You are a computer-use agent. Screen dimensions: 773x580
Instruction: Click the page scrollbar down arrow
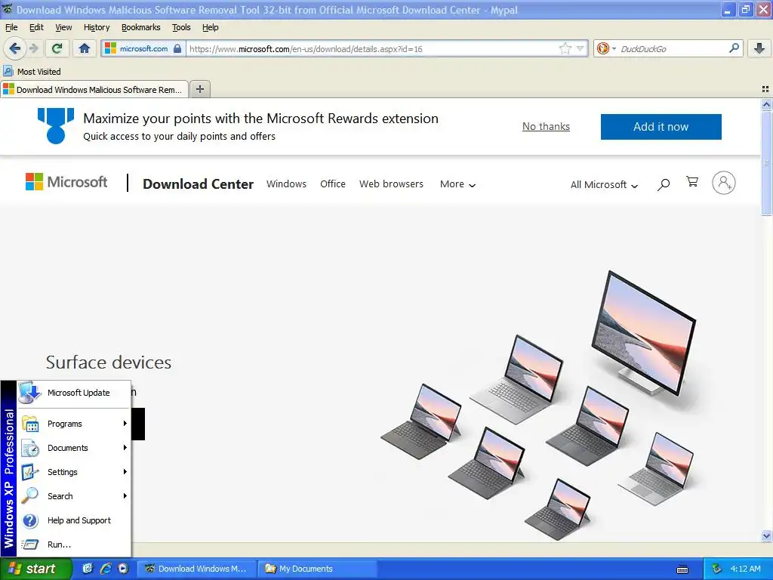tap(766, 536)
